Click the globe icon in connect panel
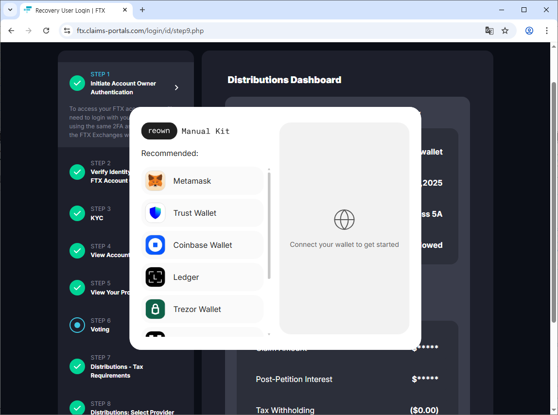Screen dimensions: 558x415 click(x=344, y=220)
